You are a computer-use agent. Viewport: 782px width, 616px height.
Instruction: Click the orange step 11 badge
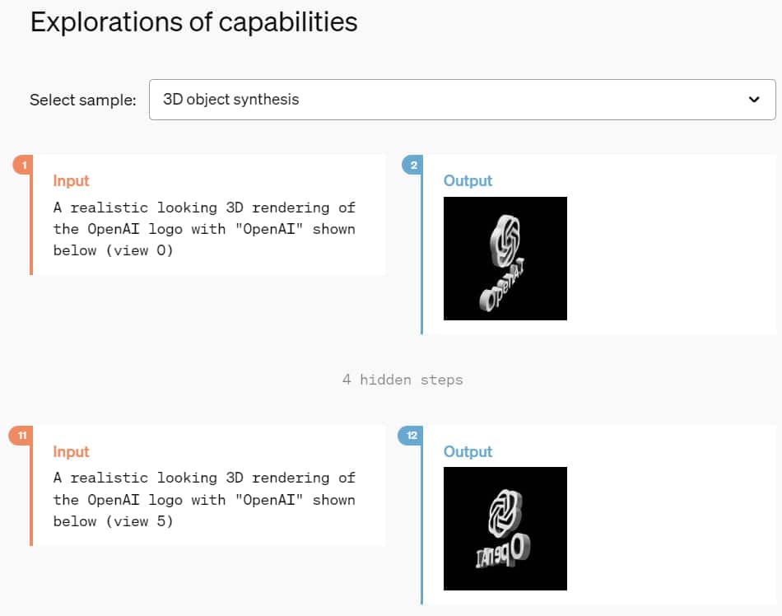point(20,436)
